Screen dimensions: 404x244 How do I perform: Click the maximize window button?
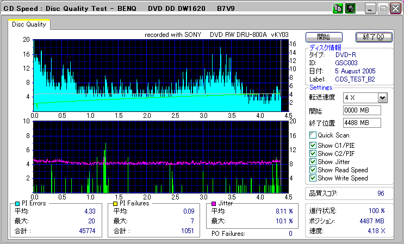point(383,9)
